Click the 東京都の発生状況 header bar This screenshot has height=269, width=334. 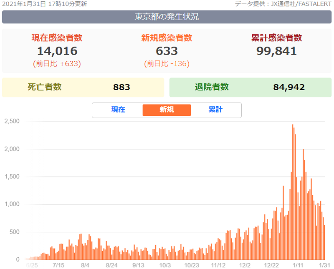167,17
